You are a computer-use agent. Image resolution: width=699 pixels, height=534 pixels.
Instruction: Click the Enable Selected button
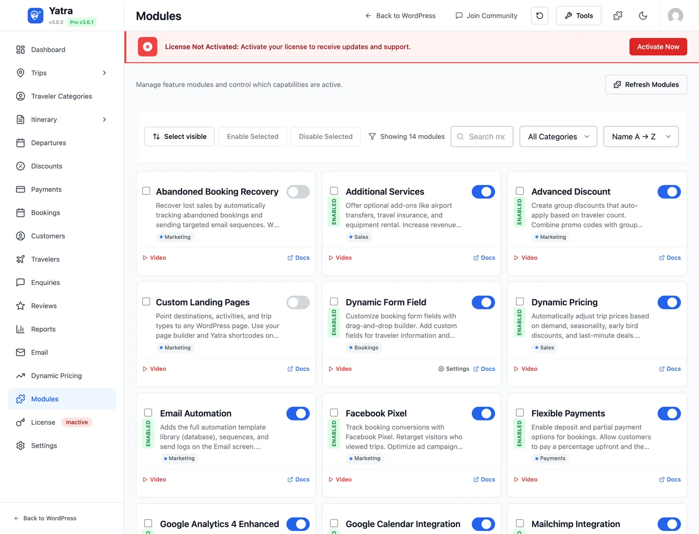252,136
